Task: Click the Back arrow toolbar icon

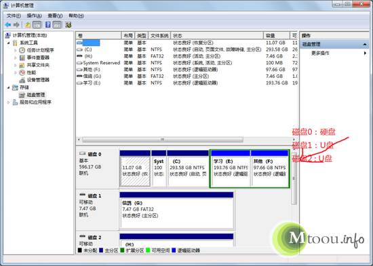Action: point(8,24)
